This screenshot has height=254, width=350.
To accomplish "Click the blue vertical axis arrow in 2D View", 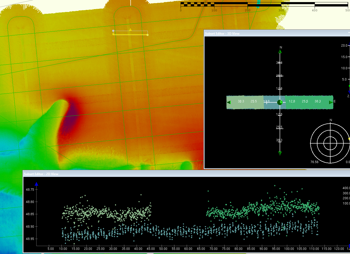I will point(36,184).
